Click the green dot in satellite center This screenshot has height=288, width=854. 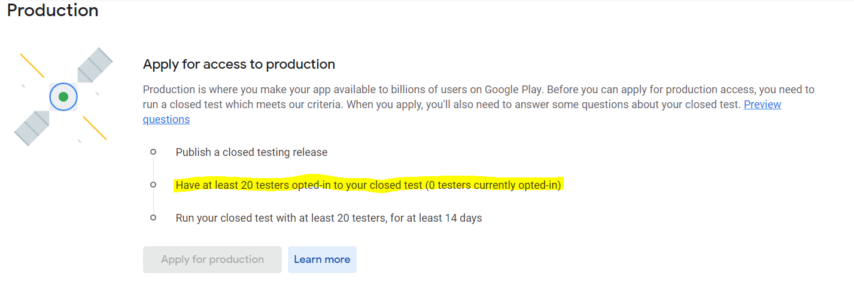63,97
